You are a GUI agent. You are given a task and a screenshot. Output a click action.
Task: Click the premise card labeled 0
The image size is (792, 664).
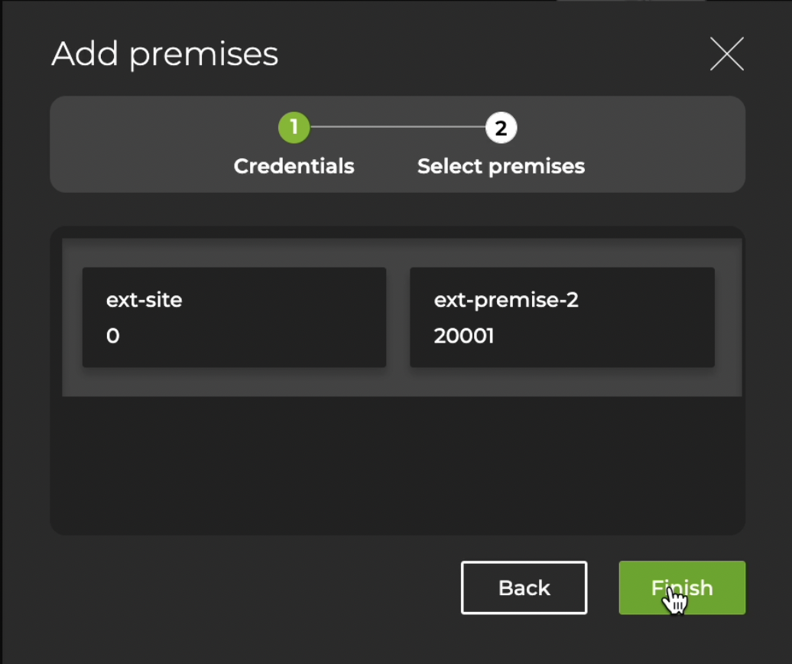click(x=233, y=317)
